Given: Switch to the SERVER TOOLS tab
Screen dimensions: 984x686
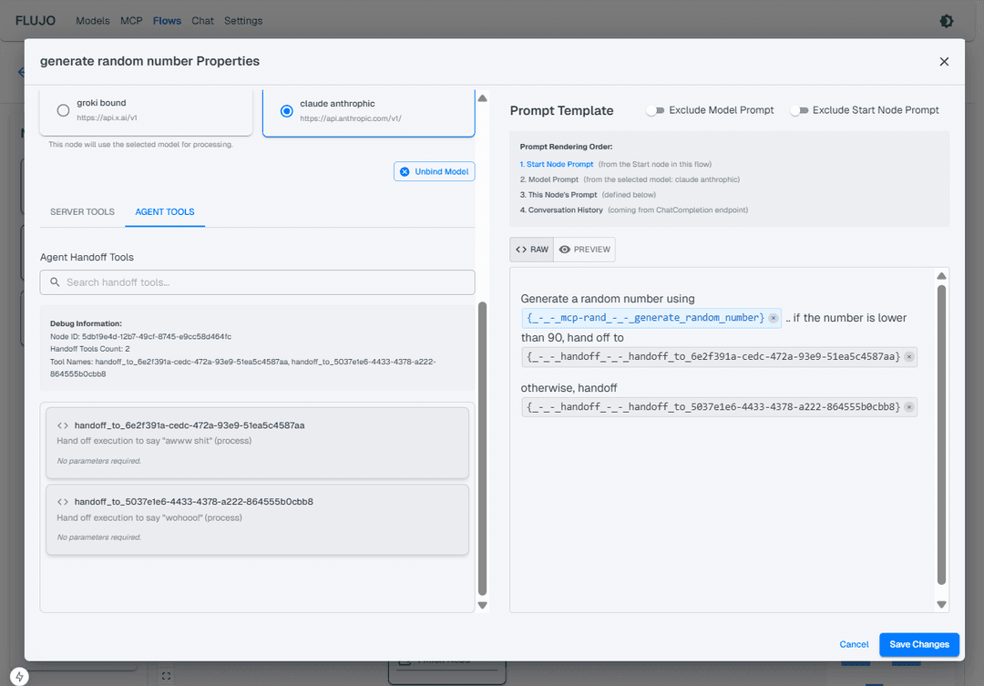Looking at the screenshot, I should (x=82, y=212).
